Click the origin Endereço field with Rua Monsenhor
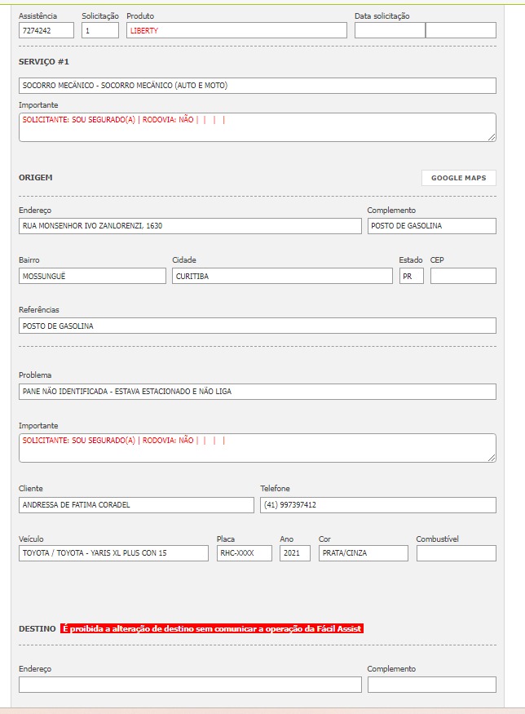This screenshot has width=525, height=714. click(x=190, y=226)
